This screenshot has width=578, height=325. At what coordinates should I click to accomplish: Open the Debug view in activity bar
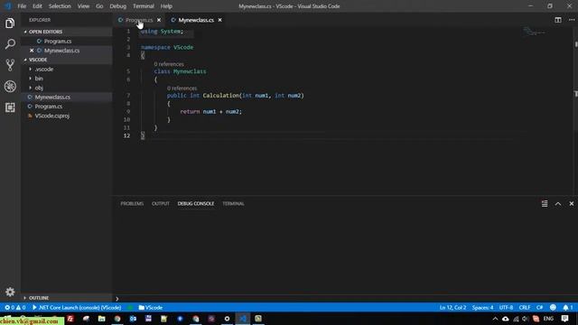(x=10, y=87)
